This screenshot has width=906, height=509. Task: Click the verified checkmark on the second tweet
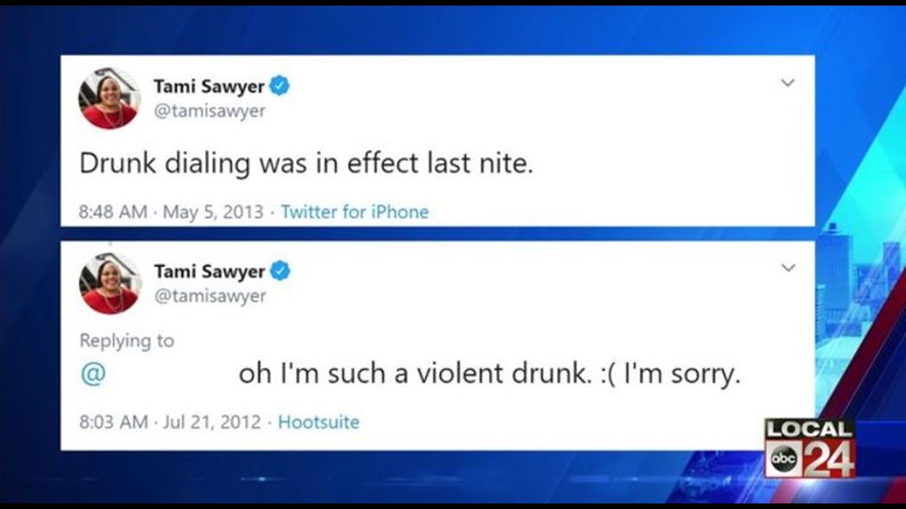coord(279,271)
